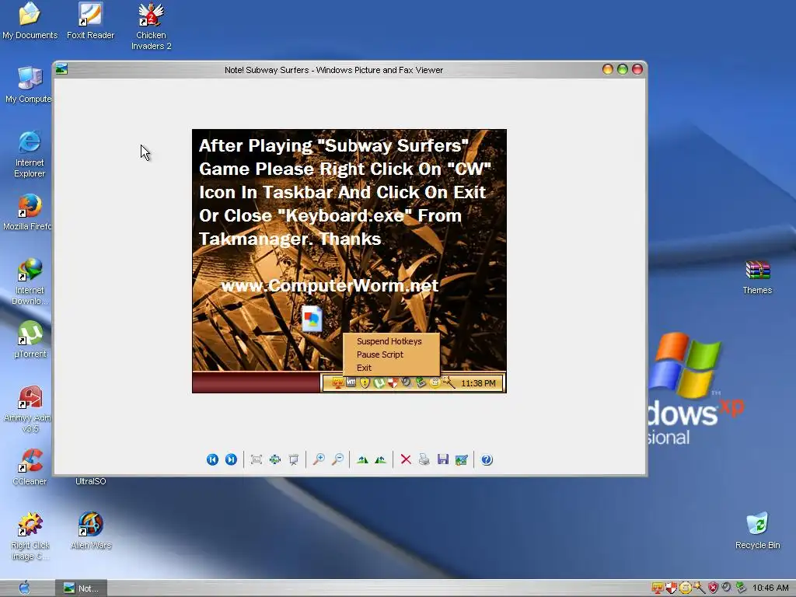The height and width of the screenshot is (597, 796).
Task: Open the red security shield alert
Action: pos(714,588)
